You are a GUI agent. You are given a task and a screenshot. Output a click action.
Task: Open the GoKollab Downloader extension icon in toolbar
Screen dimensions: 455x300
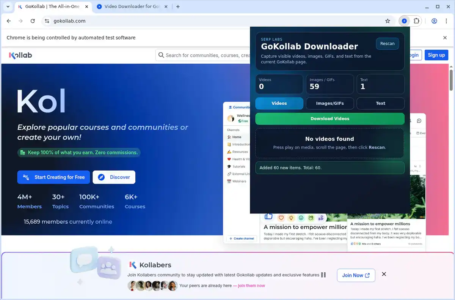tap(404, 21)
